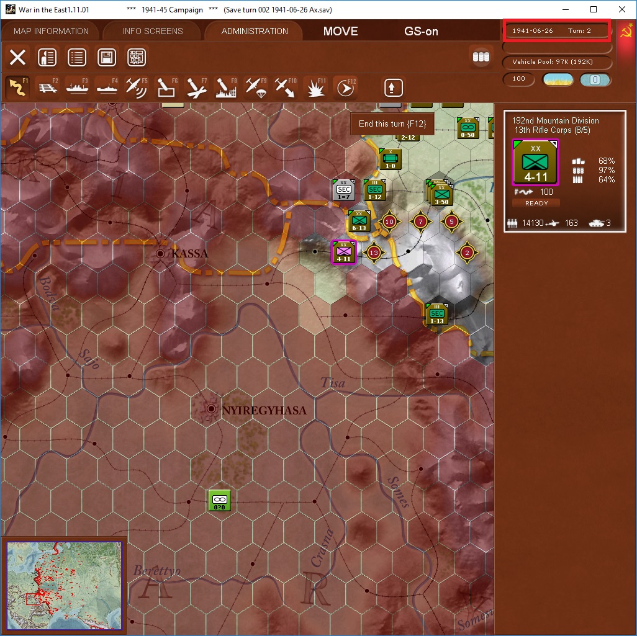Open the INFO SCREENS tab
637x636 pixels.
(153, 31)
